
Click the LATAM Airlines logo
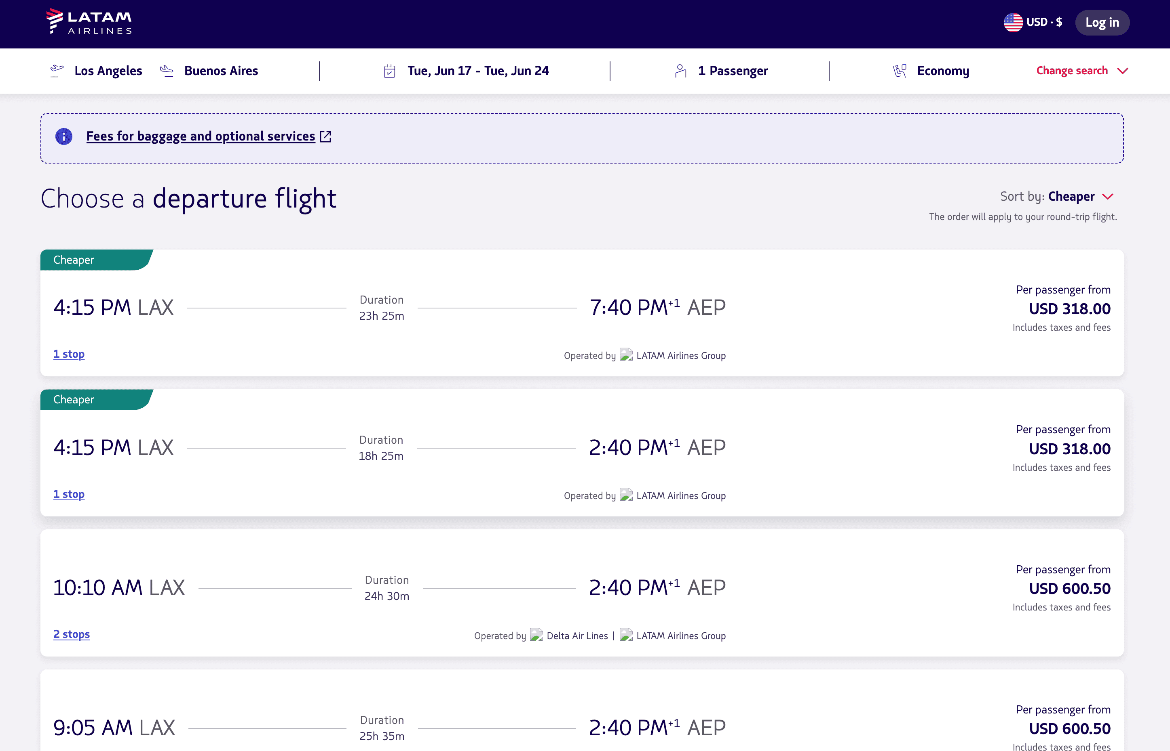click(x=89, y=22)
